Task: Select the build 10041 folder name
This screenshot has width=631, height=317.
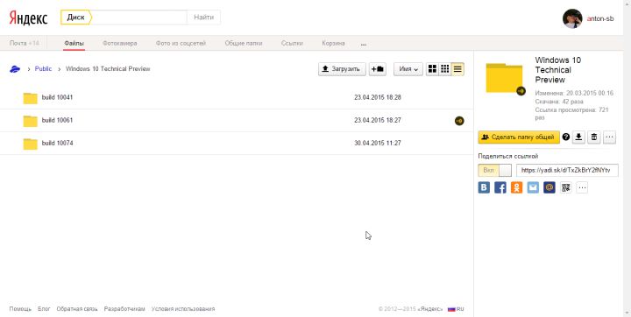Action: [x=57, y=97]
